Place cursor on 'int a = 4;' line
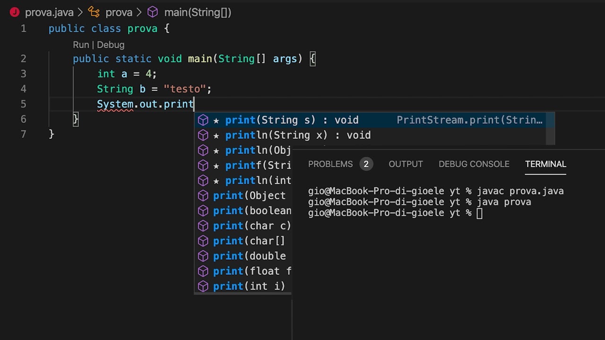The height and width of the screenshot is (340, 605). coord(127,74)
